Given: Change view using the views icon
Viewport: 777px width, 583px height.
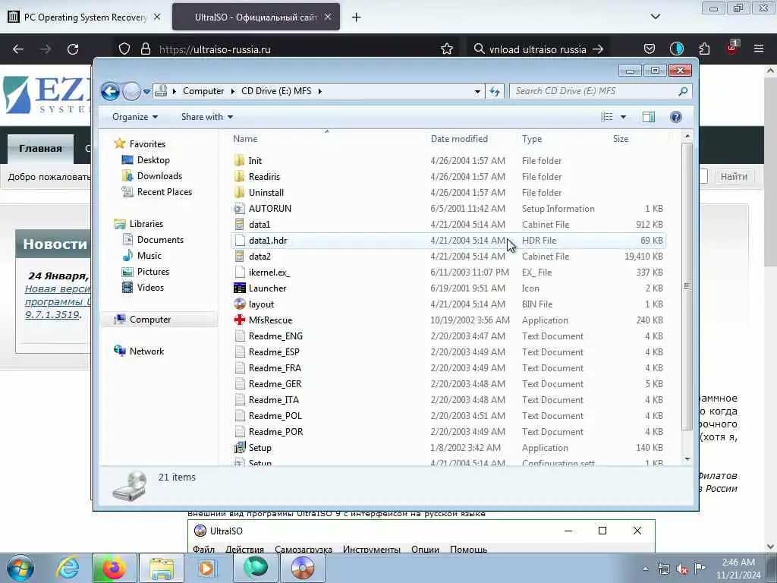Looking at the screenshot, I should [607, 117].
